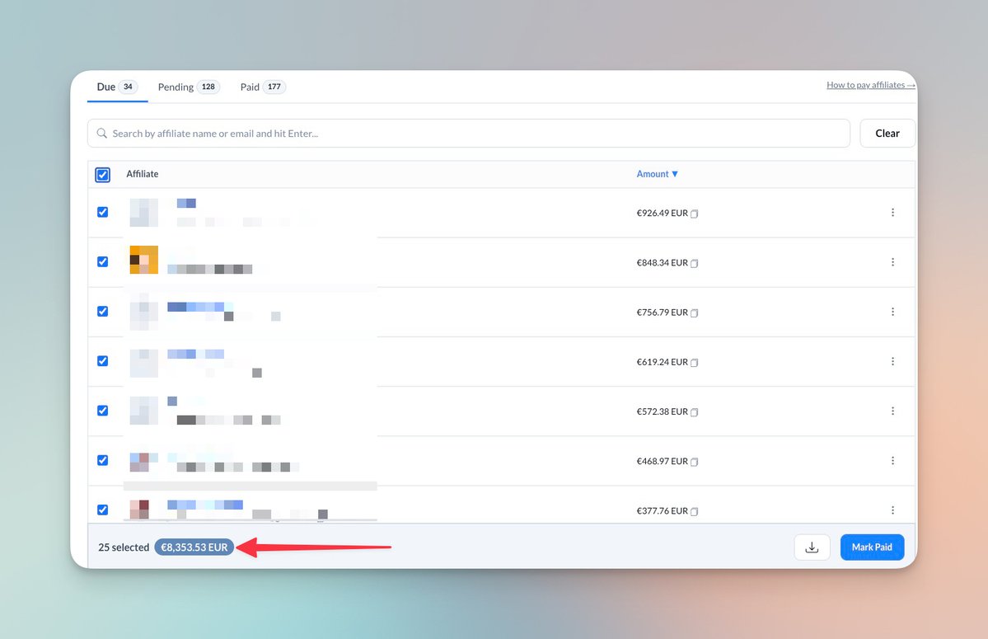Focus the affiliate search field
Viewport: 988px width, 639px height.
(469, 133)
